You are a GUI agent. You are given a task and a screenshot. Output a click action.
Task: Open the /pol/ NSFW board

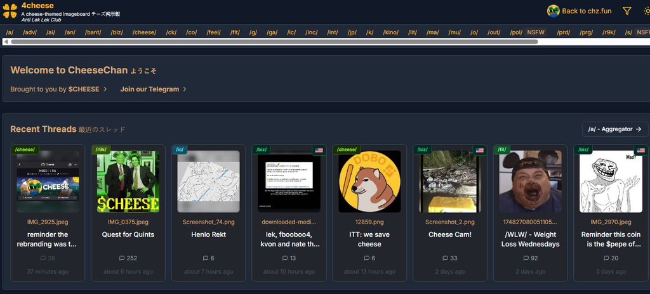click(x=529, y=32)
